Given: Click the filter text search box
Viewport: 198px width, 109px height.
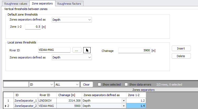Looking at the screenshot, I should pos(16,85).
